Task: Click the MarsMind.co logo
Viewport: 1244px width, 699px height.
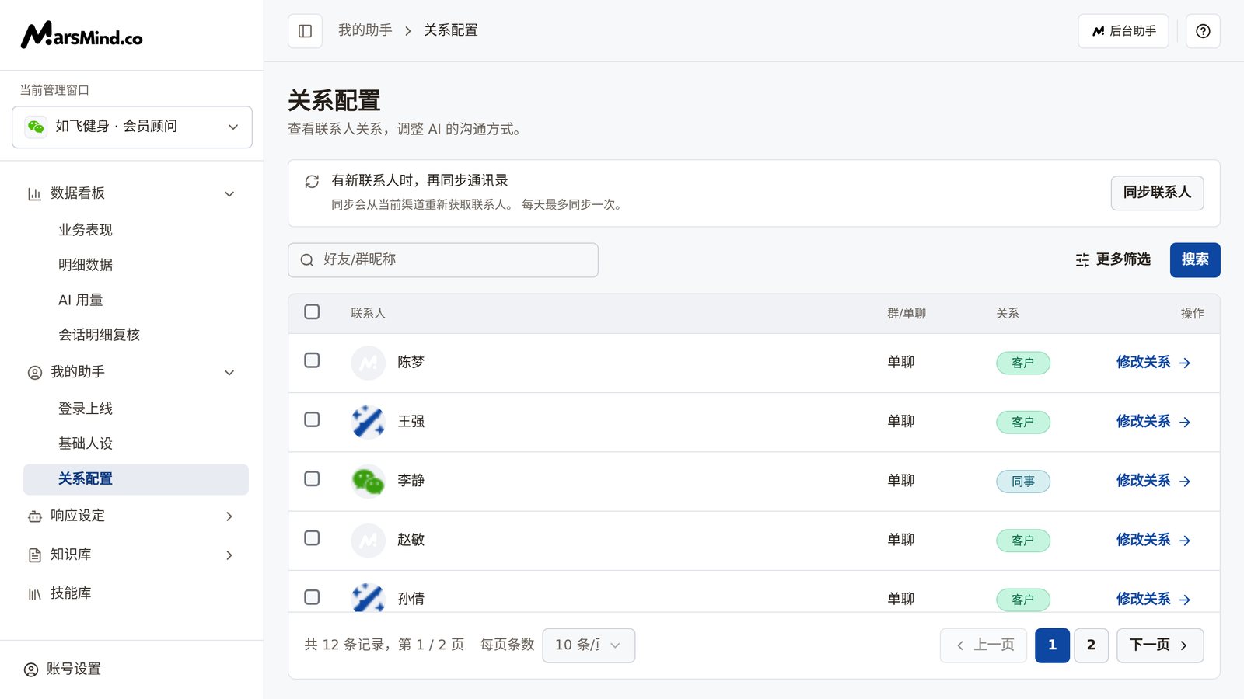Action: [82, 35]
